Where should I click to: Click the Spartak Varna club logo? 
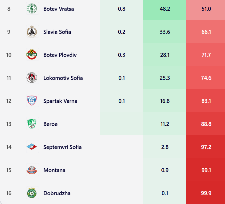point(32,101)
